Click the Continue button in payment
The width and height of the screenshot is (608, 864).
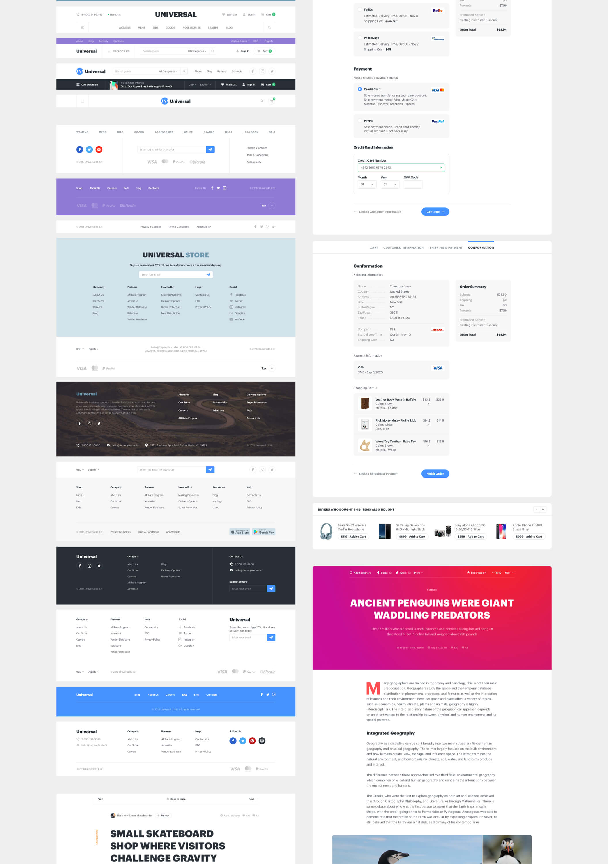(x=434, y=211)
